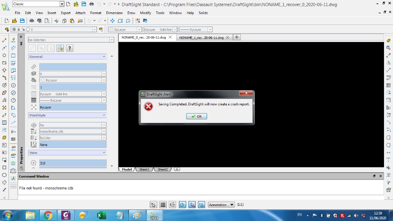The width and height of the screenshot is (393, 221).
Task: Toggle Polar tracking in status bar
Action: click(x=182, y=205)
